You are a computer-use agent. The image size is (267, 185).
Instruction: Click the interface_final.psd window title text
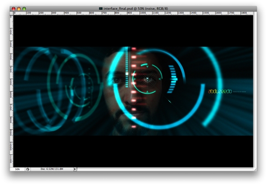pyautogui.click(x=135, y=8)
